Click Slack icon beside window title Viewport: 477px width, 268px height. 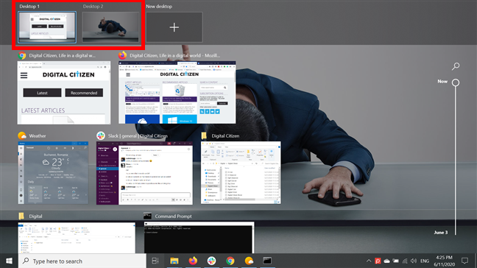[x=101, y=135]
